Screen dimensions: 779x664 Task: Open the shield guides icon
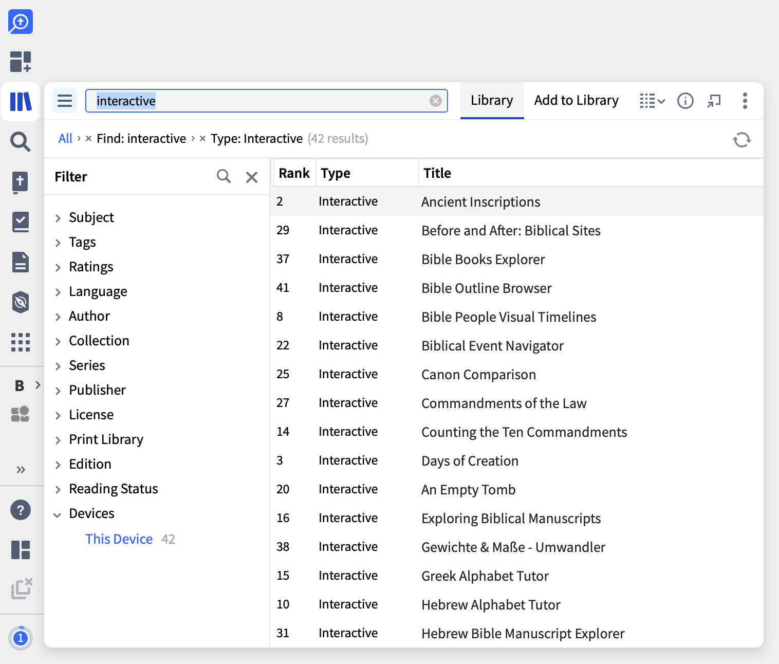pyautogui.click(x=21, y=302)
